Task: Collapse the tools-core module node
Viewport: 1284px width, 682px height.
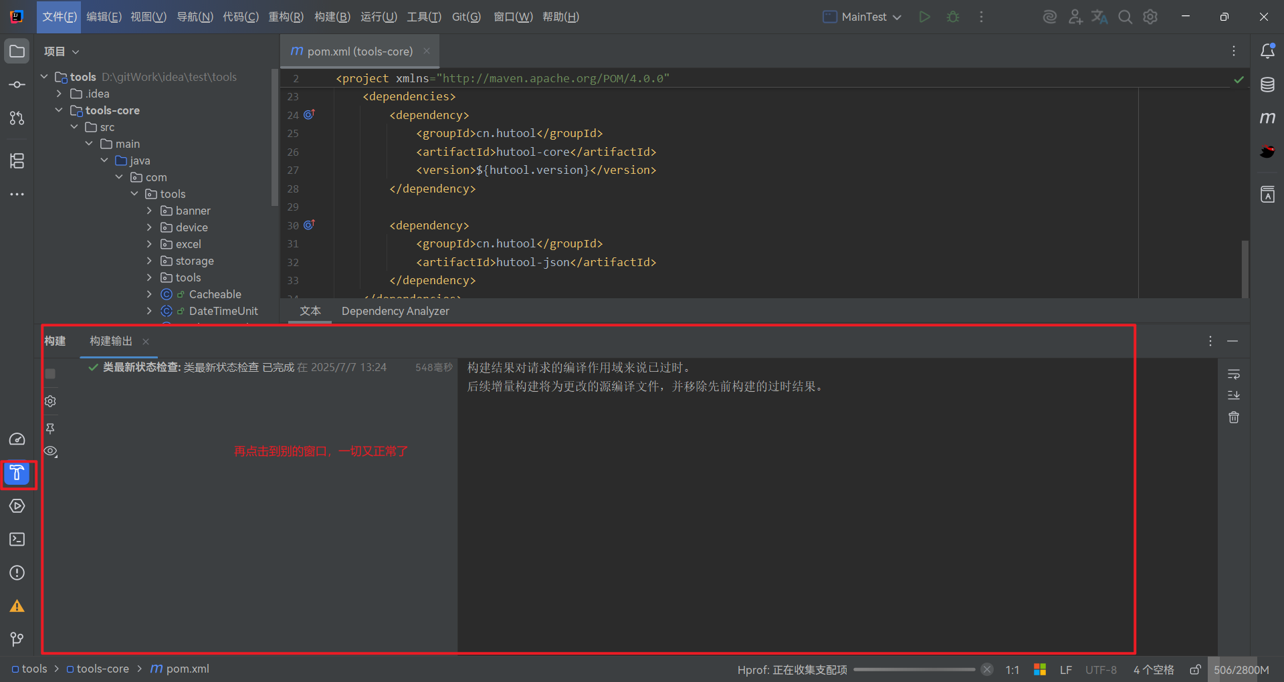Action: click(59, 110)
